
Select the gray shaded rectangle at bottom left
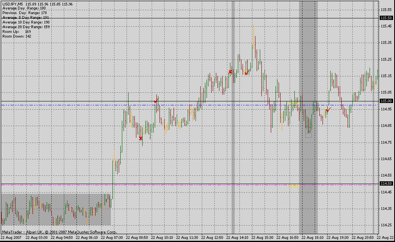click(x=56, y=209)
